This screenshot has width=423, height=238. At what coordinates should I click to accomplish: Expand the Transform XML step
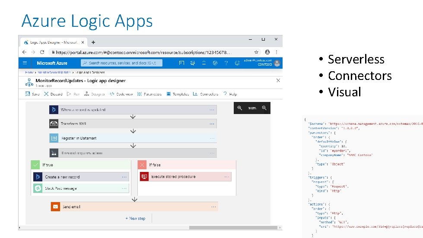[133, 124]
